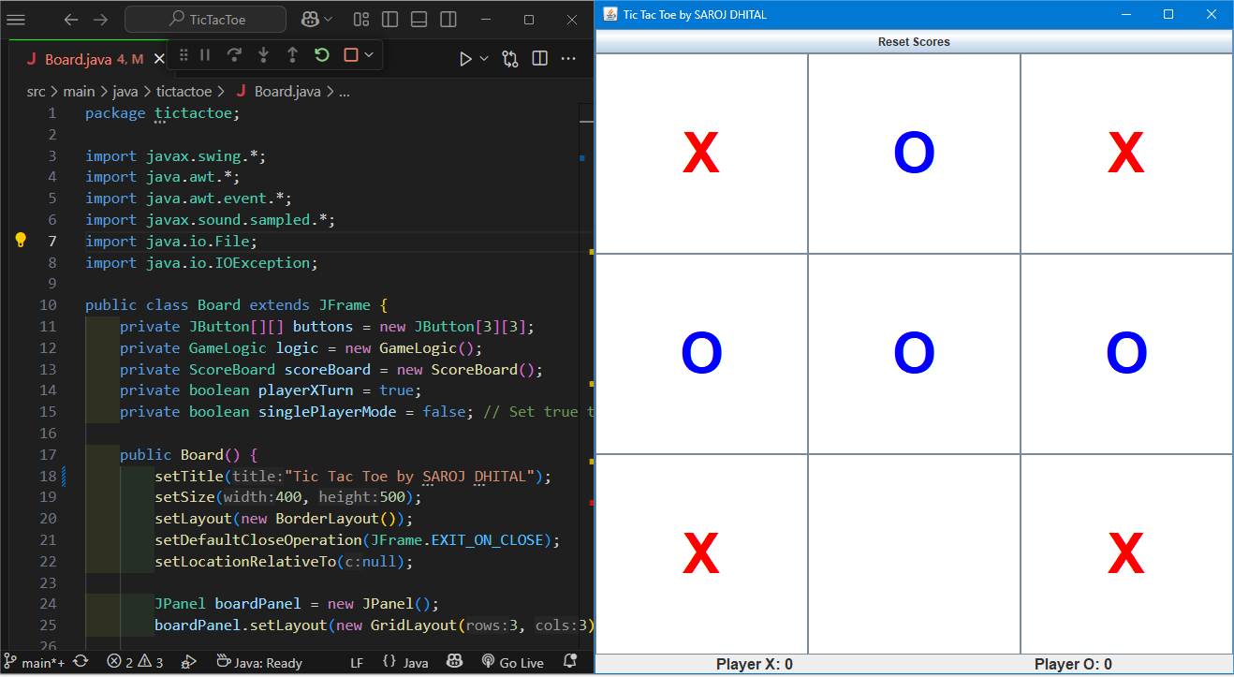Viewport: 1234px width, 677px height.
Task: Click the TicTacToe search box in title bar
Action: [x=204, y=19]
